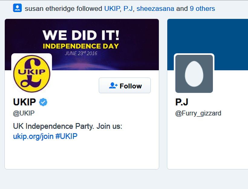Open UKIP link in activity header
This screenshot has height=189, width=248.
coord(112,8)
